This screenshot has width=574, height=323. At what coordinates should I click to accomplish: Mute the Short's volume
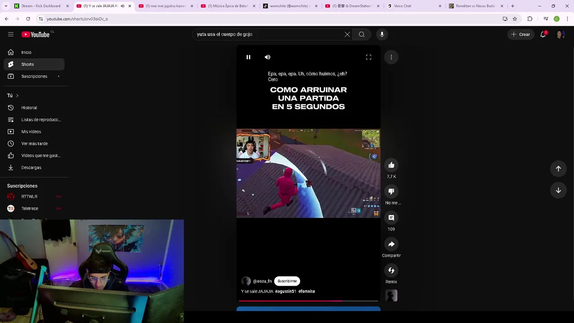pos(267,57)
